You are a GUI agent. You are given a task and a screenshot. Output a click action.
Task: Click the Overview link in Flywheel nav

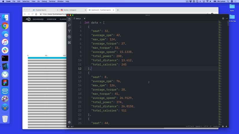[52, 19]
